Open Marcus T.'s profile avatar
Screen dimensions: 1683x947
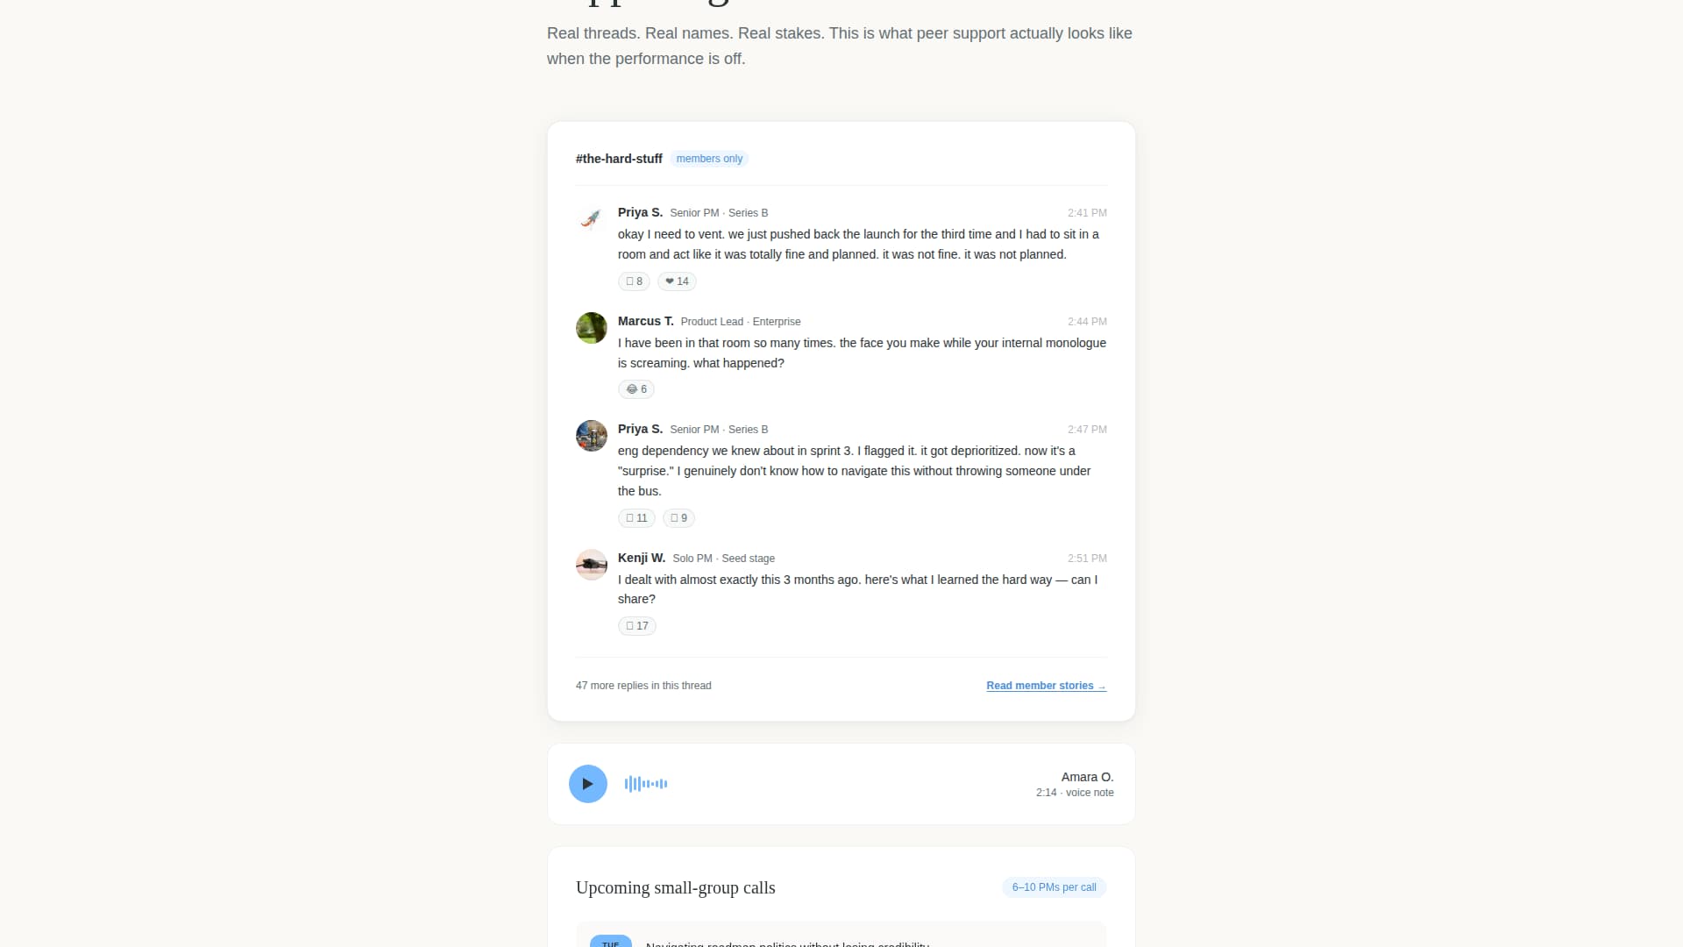point(591,328)
